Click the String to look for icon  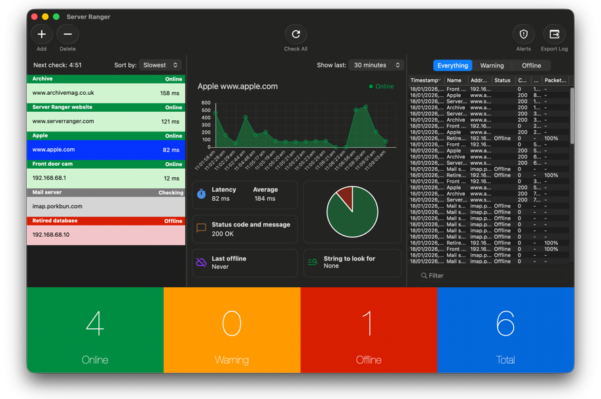tap(313, 262)
